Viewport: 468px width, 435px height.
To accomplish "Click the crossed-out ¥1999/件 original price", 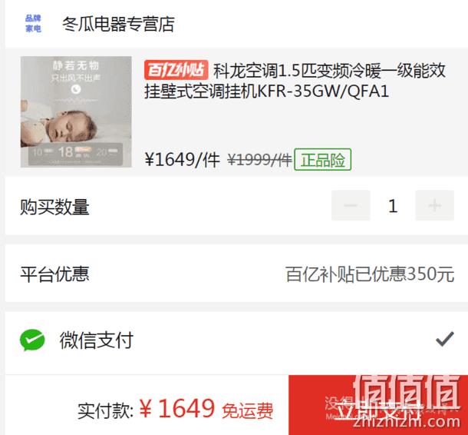I will point(259,160).
